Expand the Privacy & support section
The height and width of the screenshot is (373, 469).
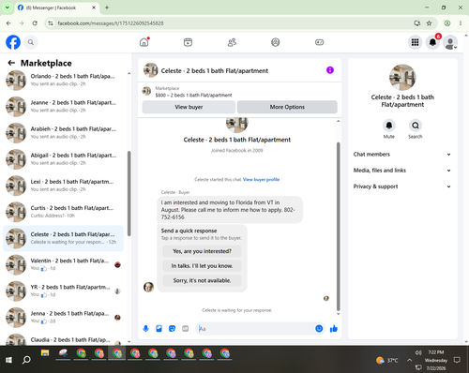point(402,186)
